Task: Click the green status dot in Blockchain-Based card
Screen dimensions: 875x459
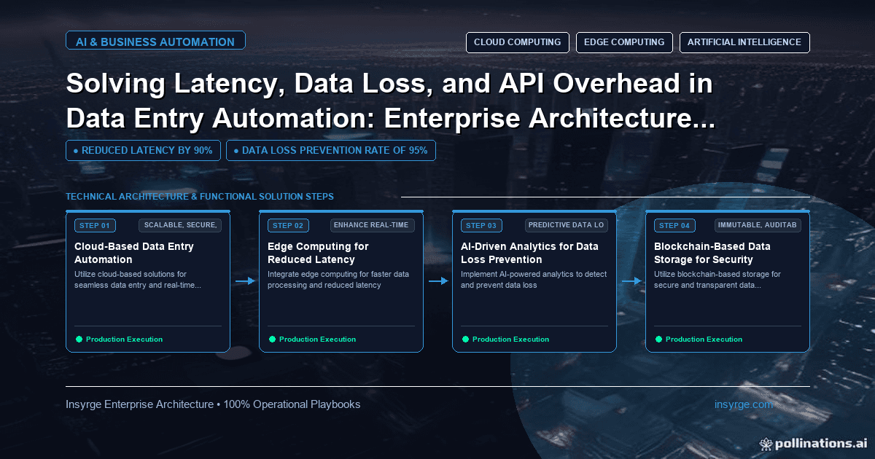Action: [658, 339]
